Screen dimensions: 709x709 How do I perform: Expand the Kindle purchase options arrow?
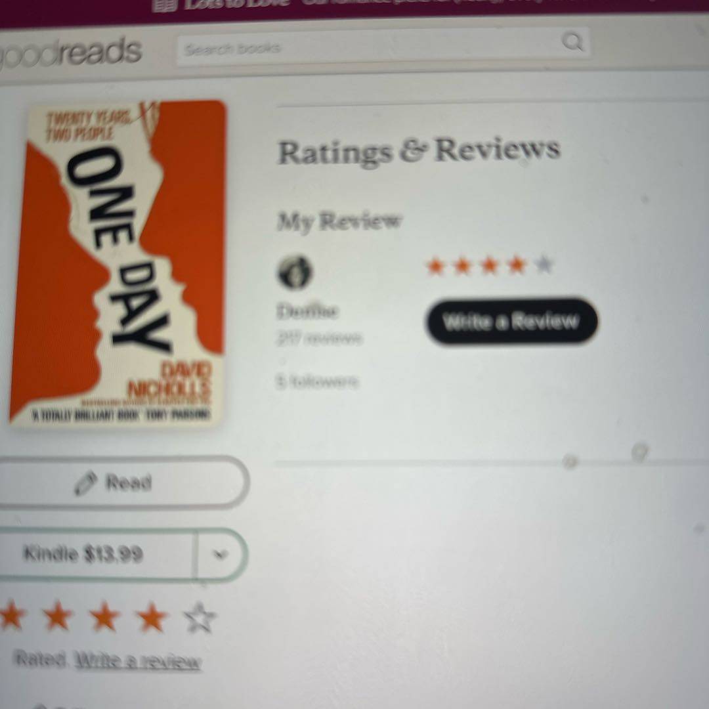(220, 554)
